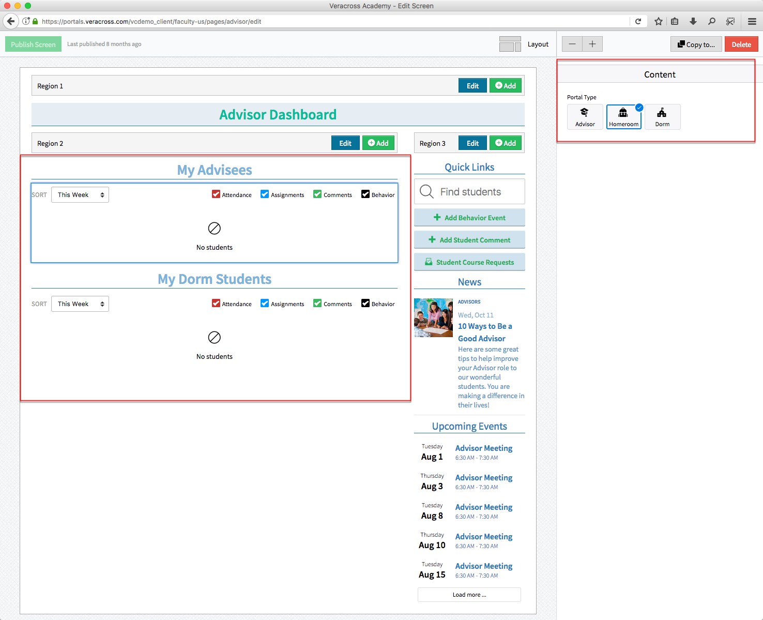Select the Dorm portal type icon

[x=662, y=116]
